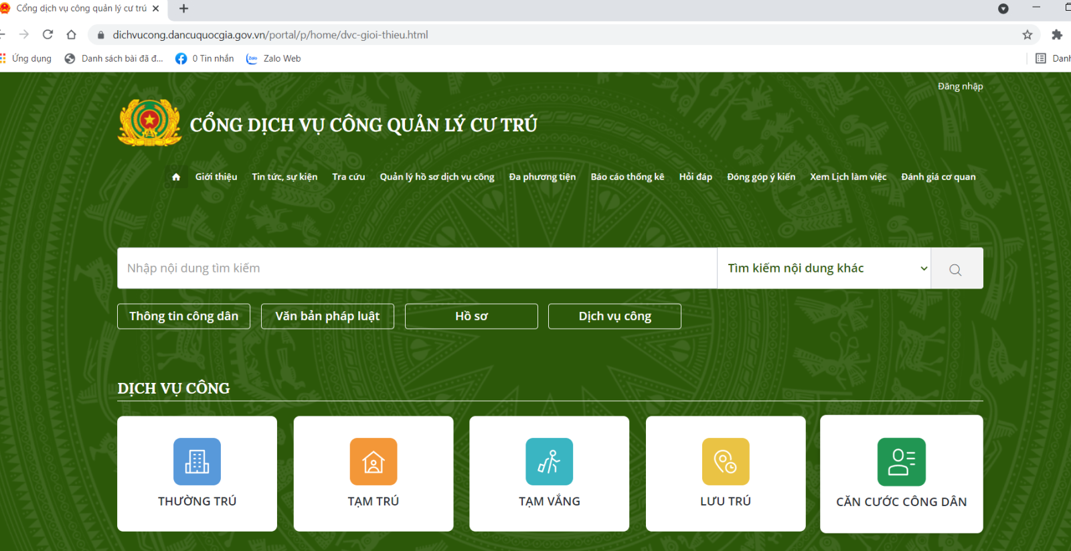This screenshot has width=1071, height=551.
Task: Go to 'Tra cứu' menu
Action: coord(348,177)
